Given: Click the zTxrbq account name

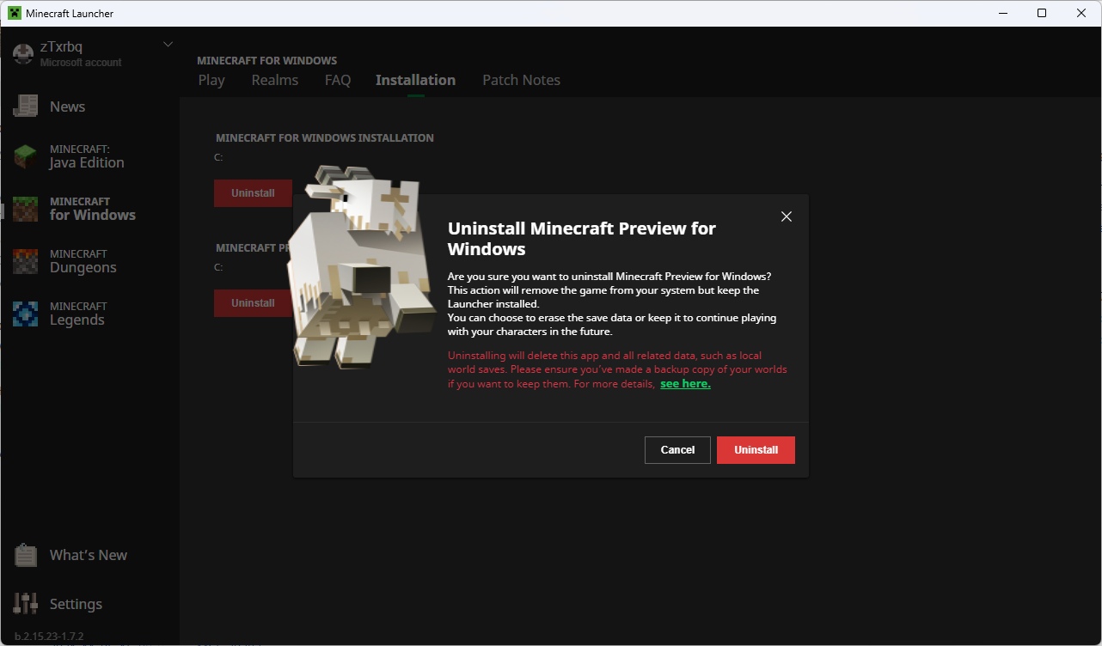Looking at the screenshot, I should (x=61, y=46).
